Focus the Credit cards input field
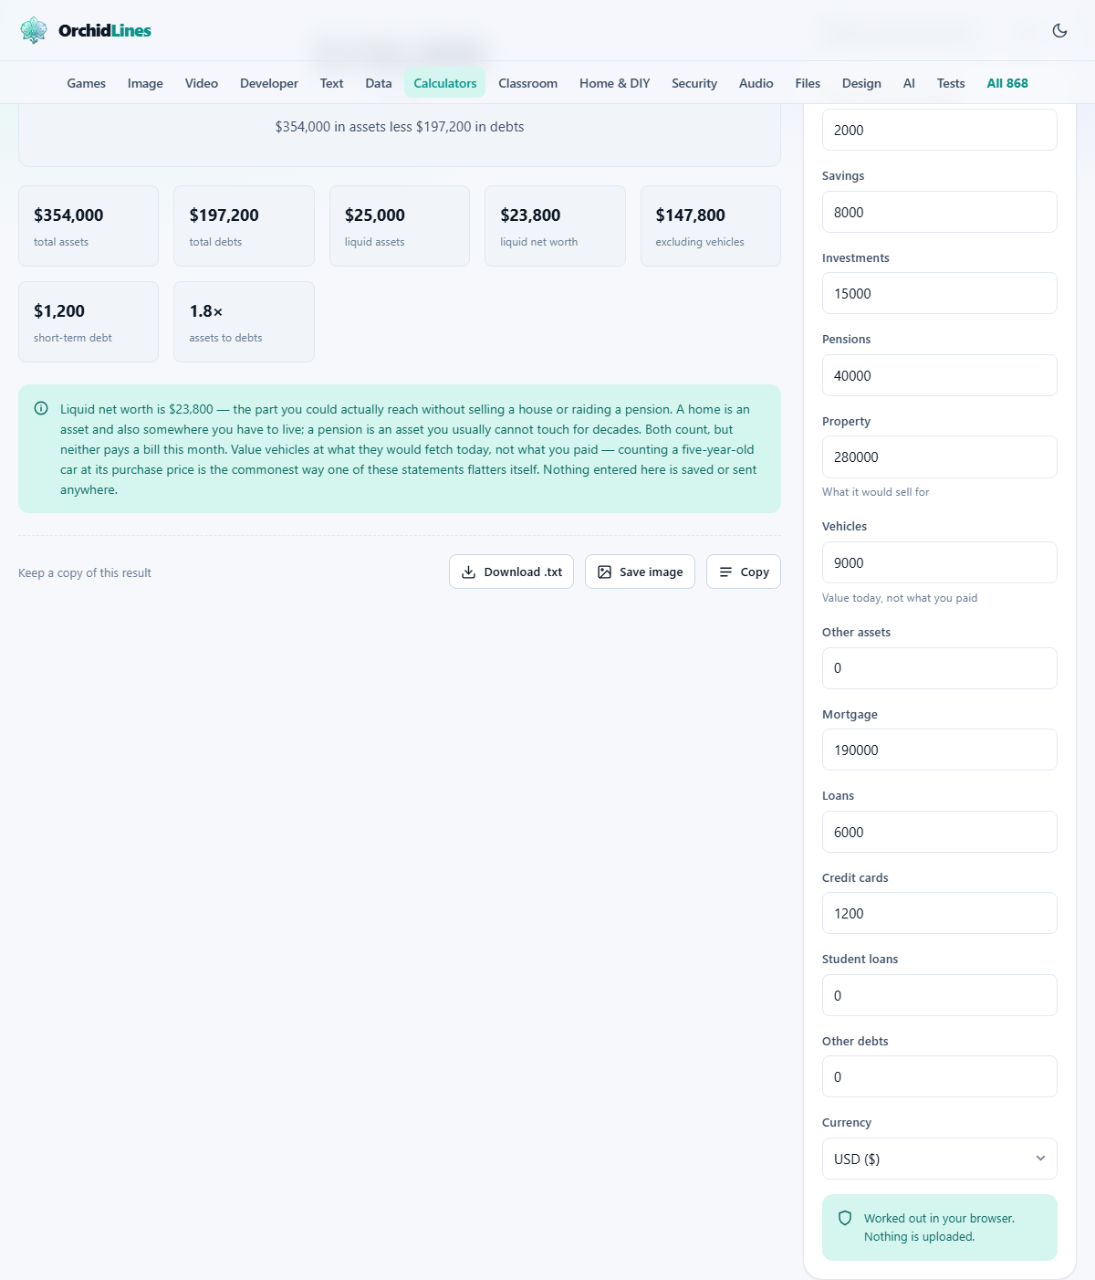This screenshot has height=1280, width=1095. click(x=940, y=913)
